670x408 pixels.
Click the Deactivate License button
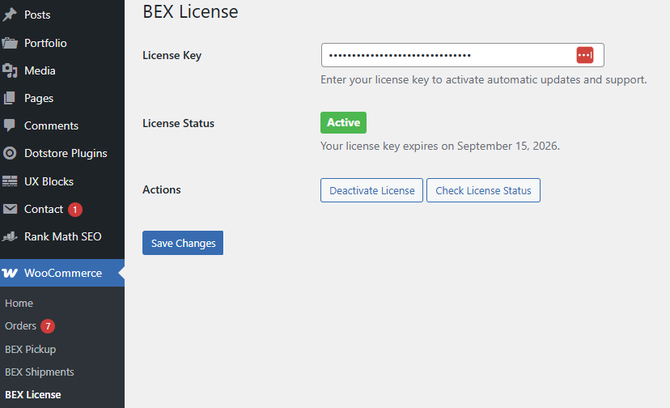click(x=371, y=190)
